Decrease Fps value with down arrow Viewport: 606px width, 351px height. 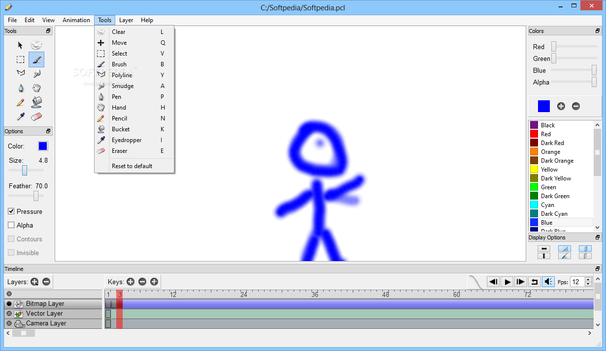coord(588,284)
